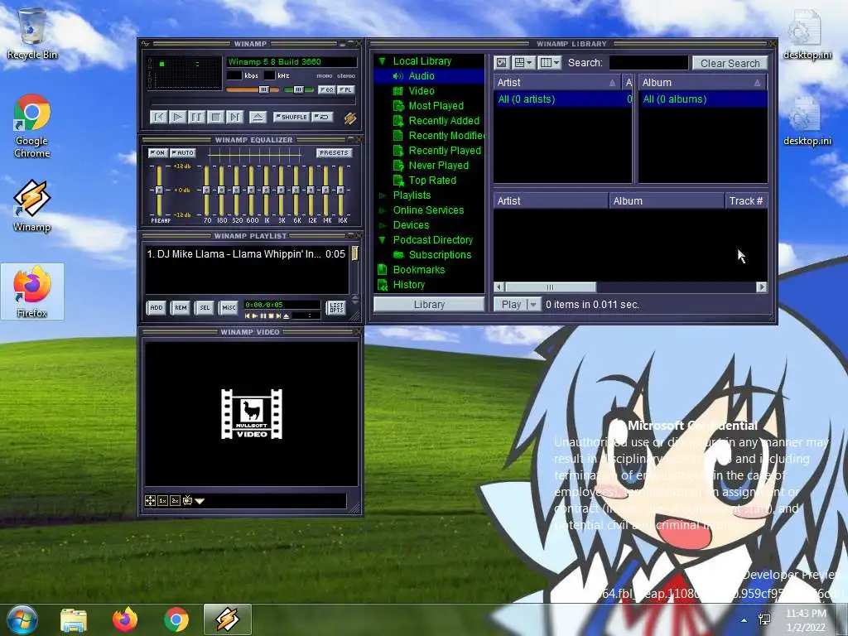Screen dimensions: 848x636
Task: Open the playlist SEL menu
Action: point(205,308)
